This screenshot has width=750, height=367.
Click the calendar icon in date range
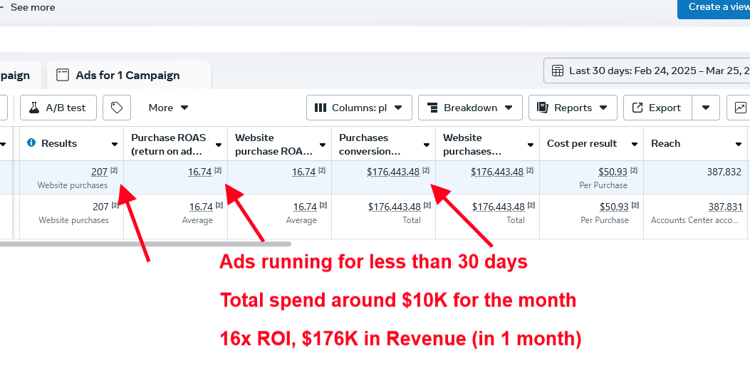(x=557, y=71)
